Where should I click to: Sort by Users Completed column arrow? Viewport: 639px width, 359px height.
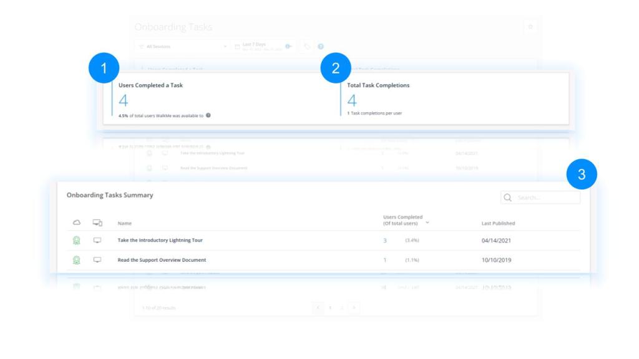(x=427, y=223)
